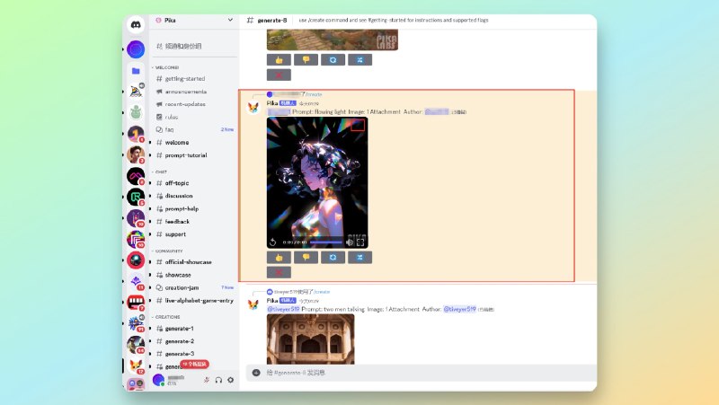Collapse the COMMUNITY channel category
The image size is (719, 405).
coord(168,251)
